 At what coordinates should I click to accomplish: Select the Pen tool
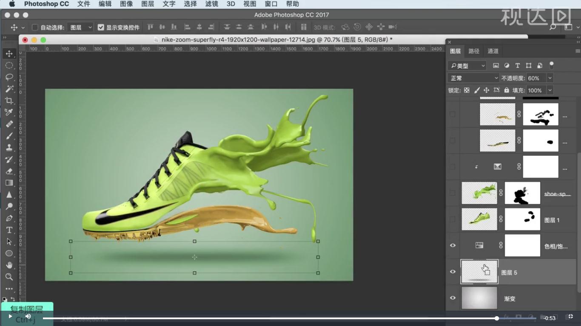[x=9, y=218]
